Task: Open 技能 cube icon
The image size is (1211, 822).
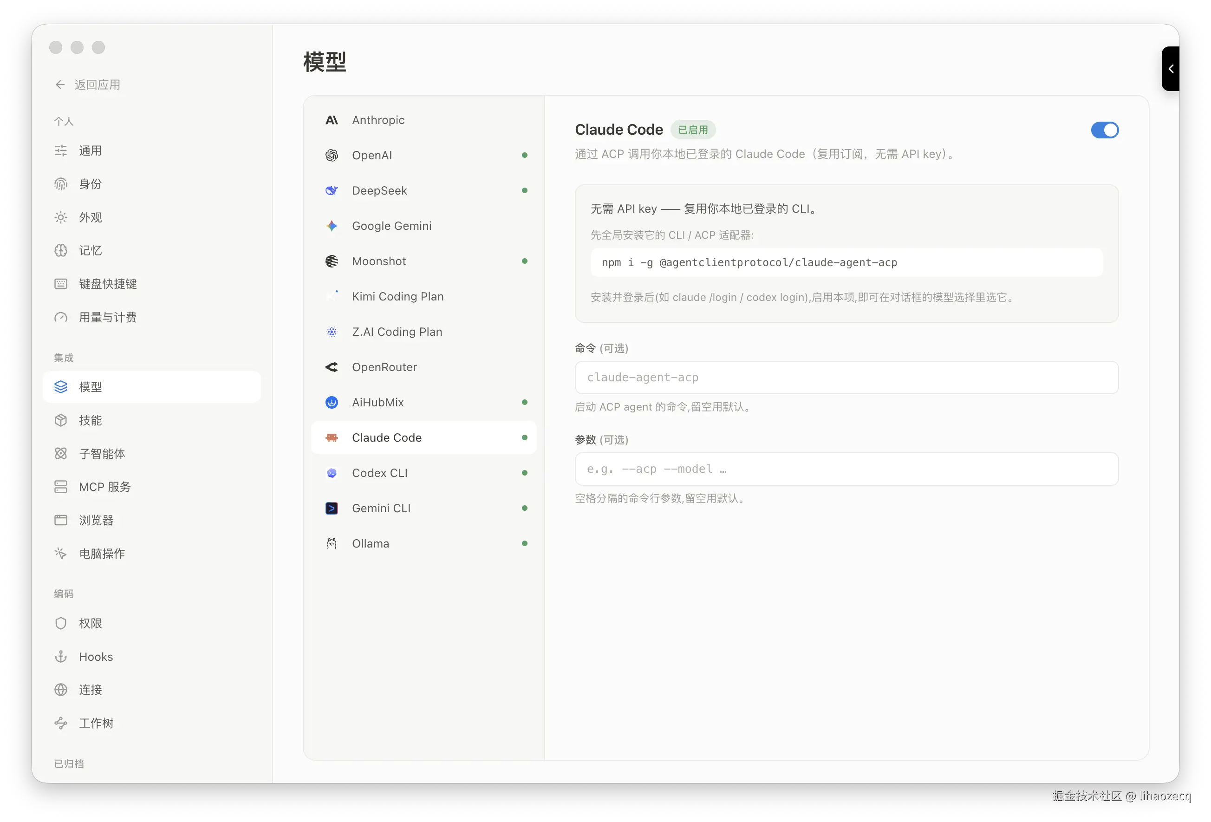Action: 61,420
